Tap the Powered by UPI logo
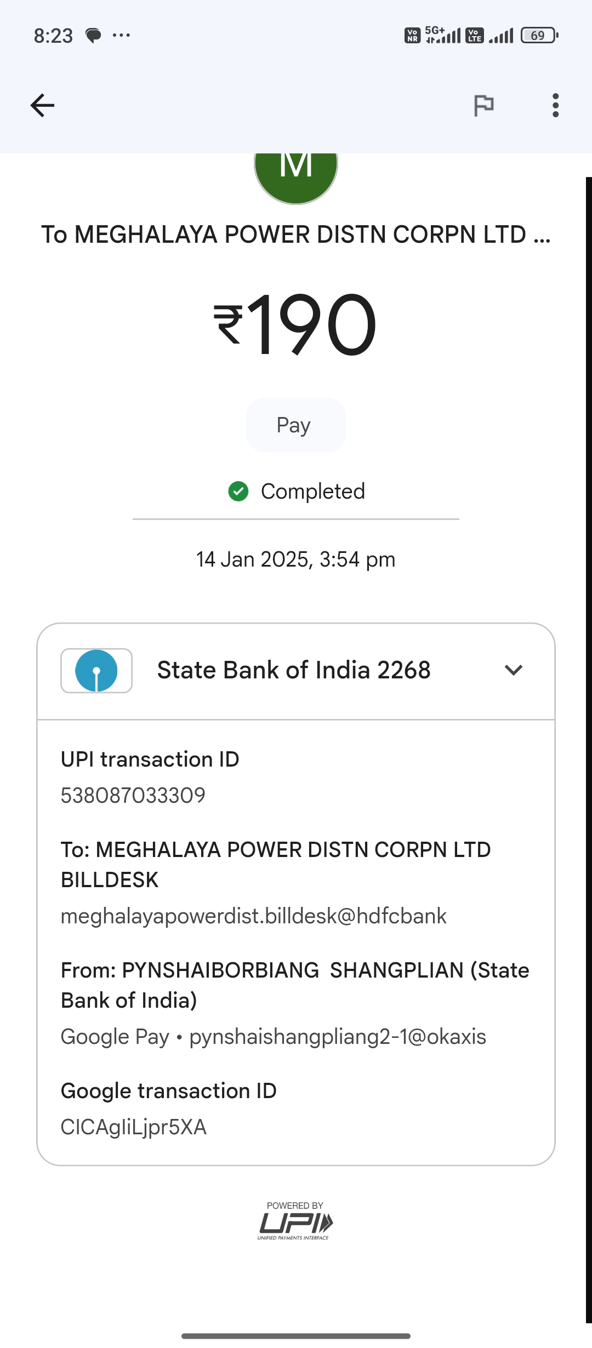 tap(295, 1220)
